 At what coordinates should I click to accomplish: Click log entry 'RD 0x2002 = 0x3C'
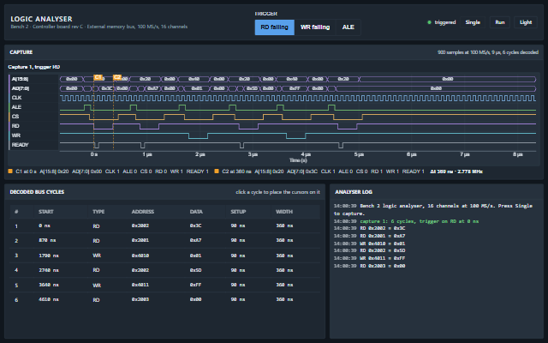pos(383,228)
